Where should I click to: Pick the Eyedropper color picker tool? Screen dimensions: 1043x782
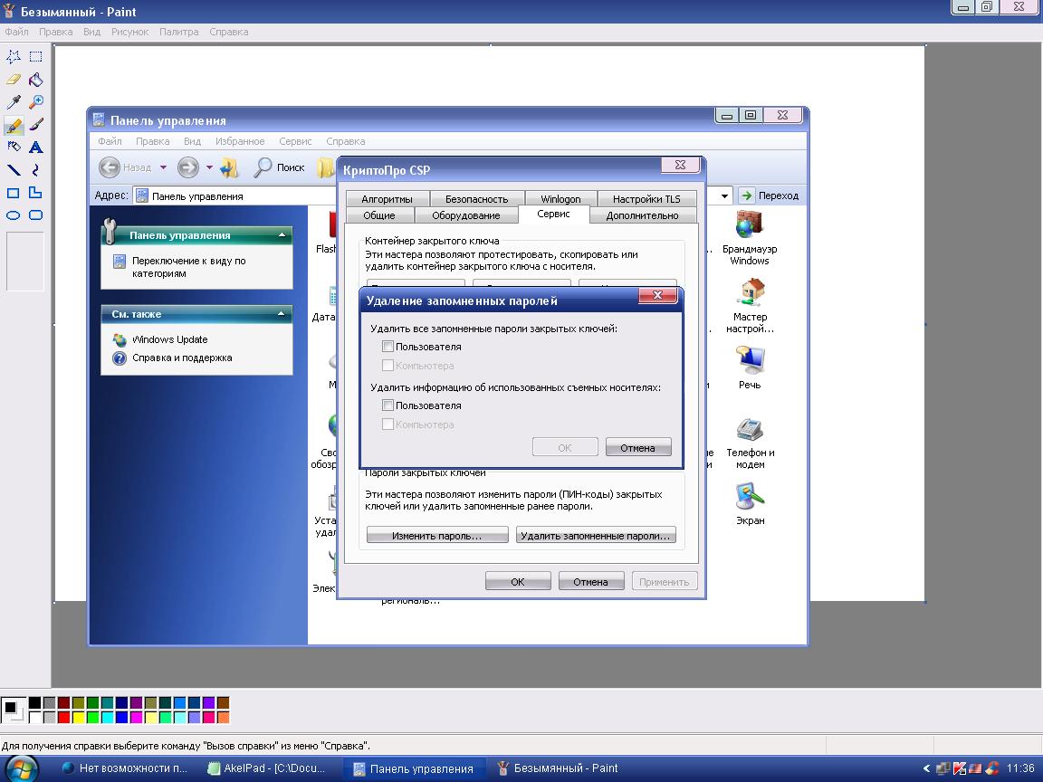click(x=14, y=102)
